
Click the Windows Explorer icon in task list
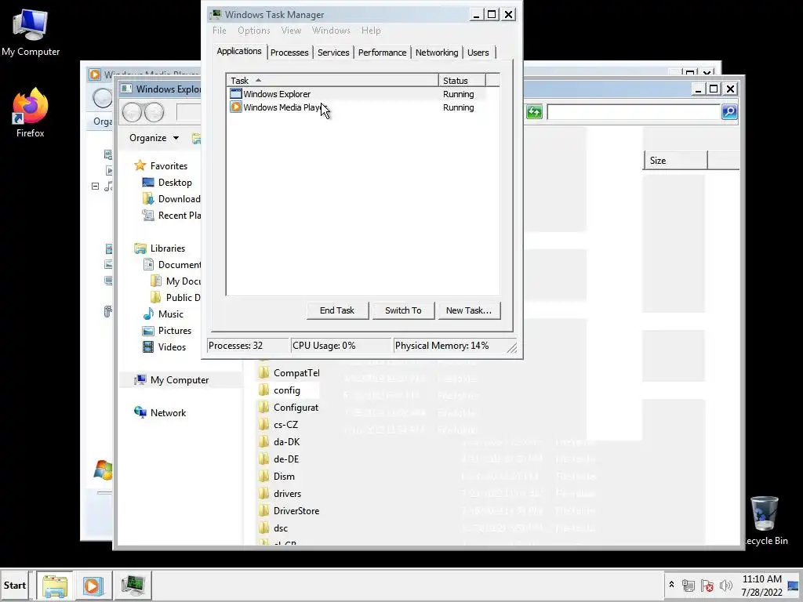235,94
